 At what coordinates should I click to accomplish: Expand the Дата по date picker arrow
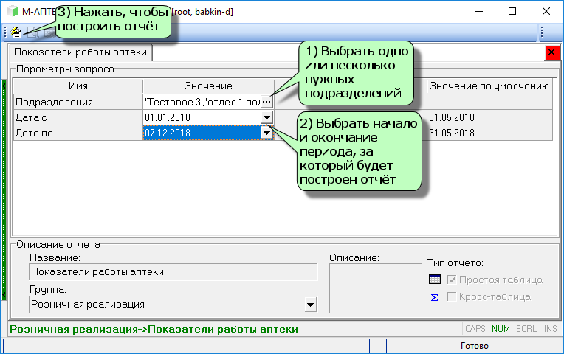266,133
